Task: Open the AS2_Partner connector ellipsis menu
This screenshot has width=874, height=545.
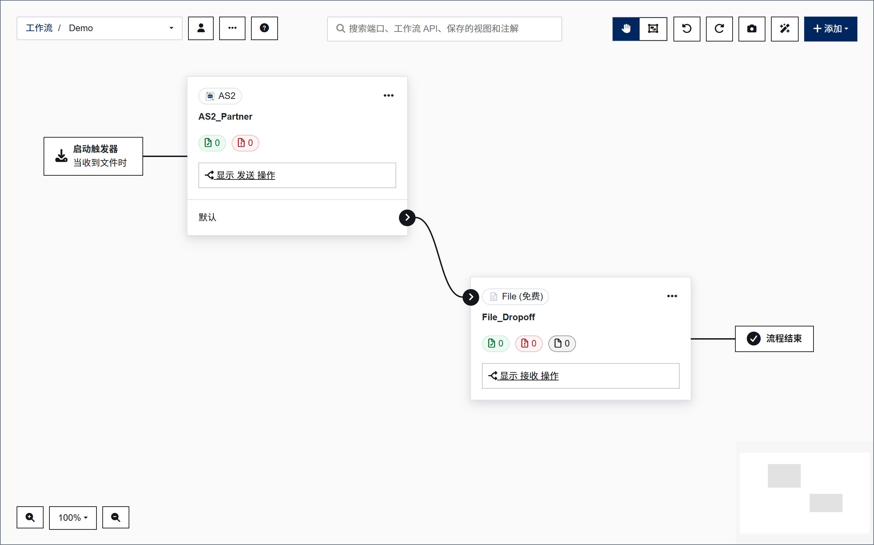Action: coord(388,95)
